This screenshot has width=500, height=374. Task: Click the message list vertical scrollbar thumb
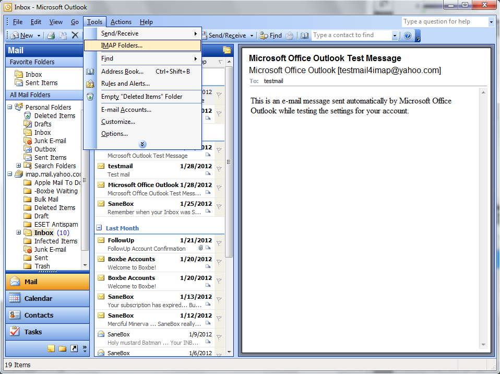point(229,162)
